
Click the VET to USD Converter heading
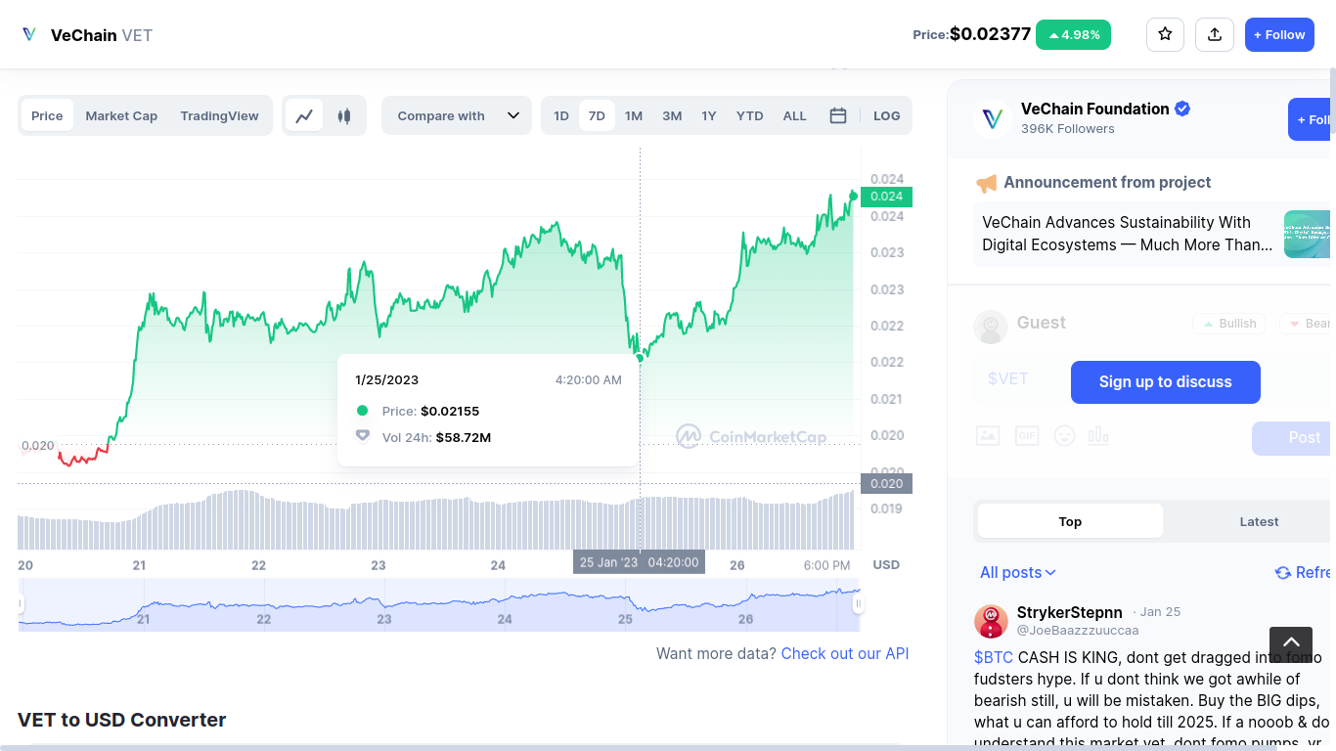(x=122, y=720)
